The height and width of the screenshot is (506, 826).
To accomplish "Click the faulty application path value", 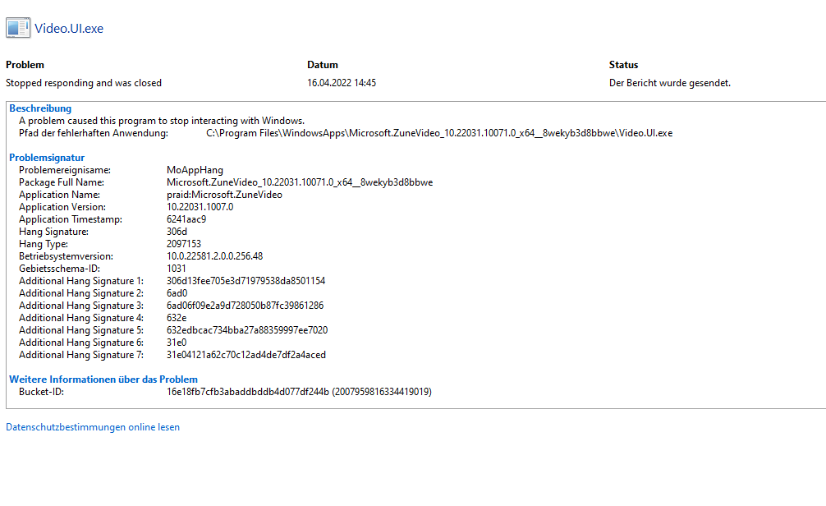I will click(x=439, y=133).
